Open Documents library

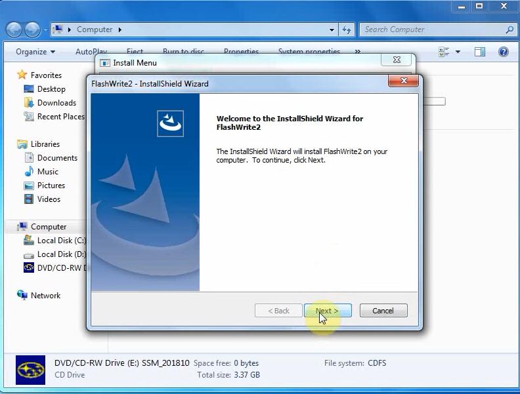57,158
